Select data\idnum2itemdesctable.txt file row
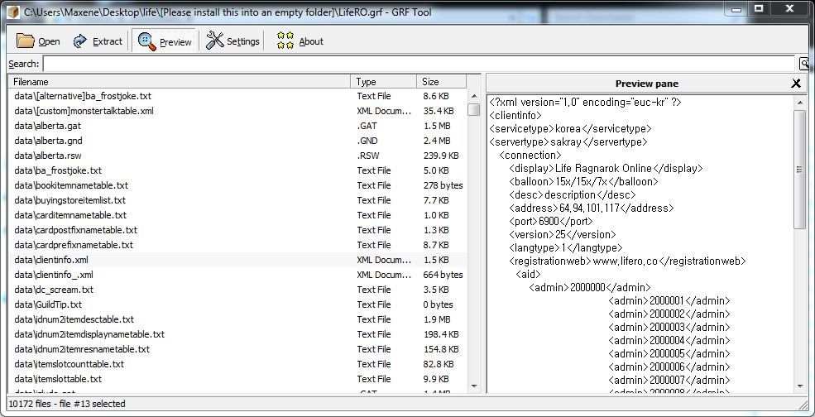The height and width of the screenshot is (417, 815). [x=237, y=319]
